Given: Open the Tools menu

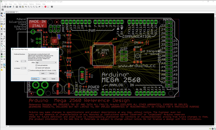Looking at the screenshot, I should [x=20, y=4].
